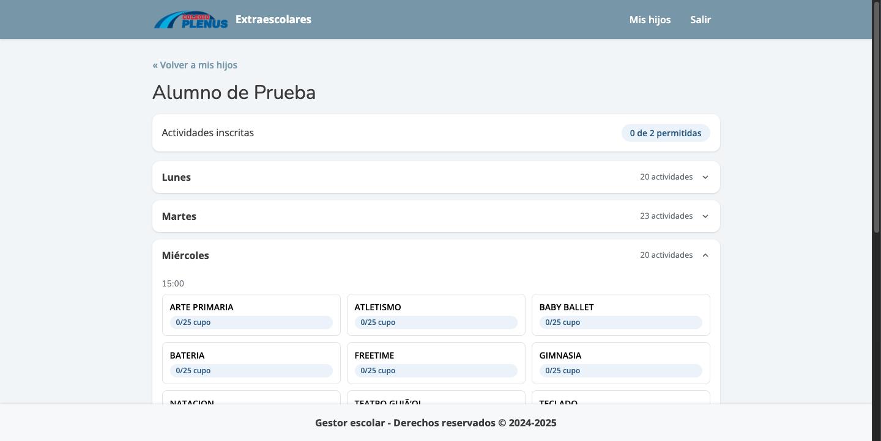Click the Gestor escolar footer text
This screenshot has height=441, width=881.
(x=436, y=423)
